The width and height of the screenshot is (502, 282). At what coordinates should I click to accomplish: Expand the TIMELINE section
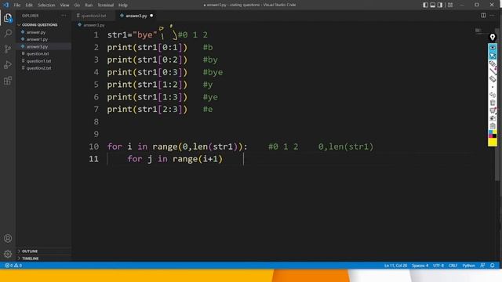coord(30,258)
